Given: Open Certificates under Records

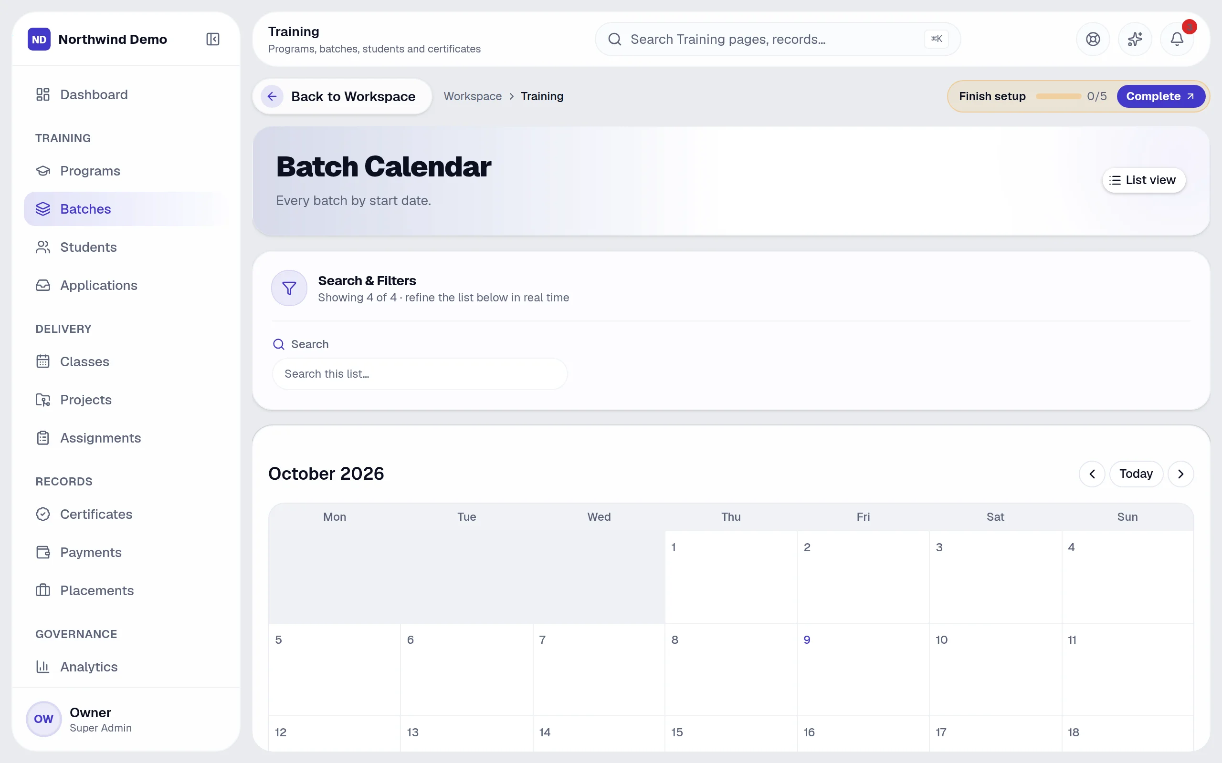Looking at the screenshot, I should point(126,514).
